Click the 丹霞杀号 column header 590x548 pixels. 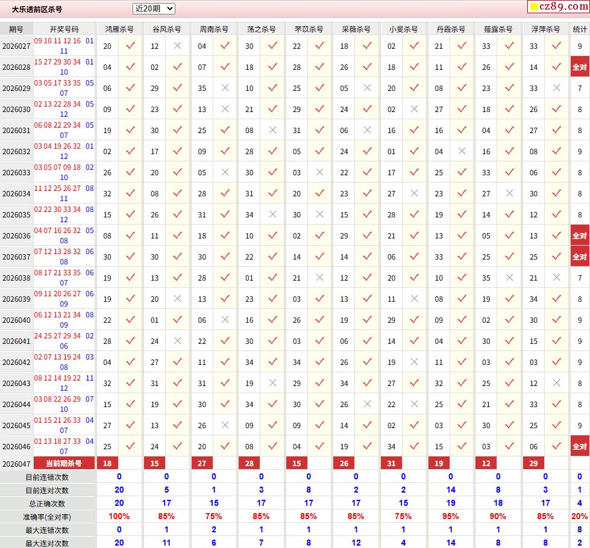(451, 29)
